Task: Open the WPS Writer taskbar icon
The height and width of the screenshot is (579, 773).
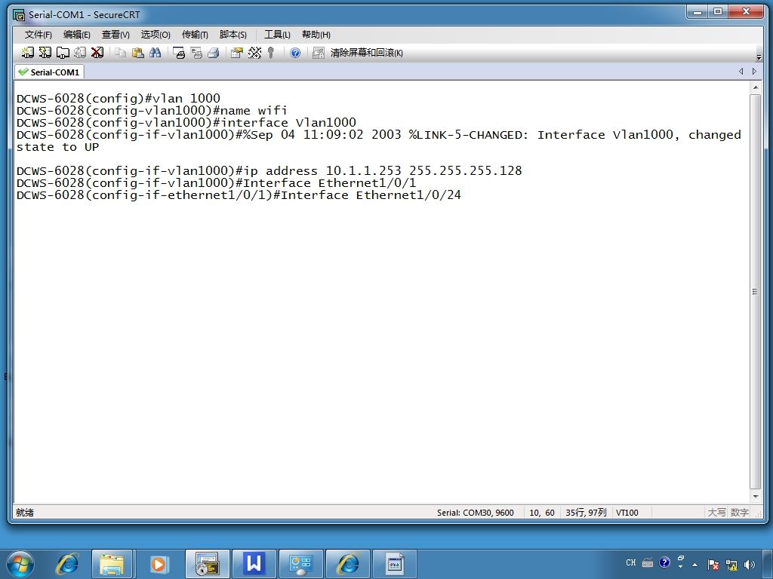Action: (254, 564)
